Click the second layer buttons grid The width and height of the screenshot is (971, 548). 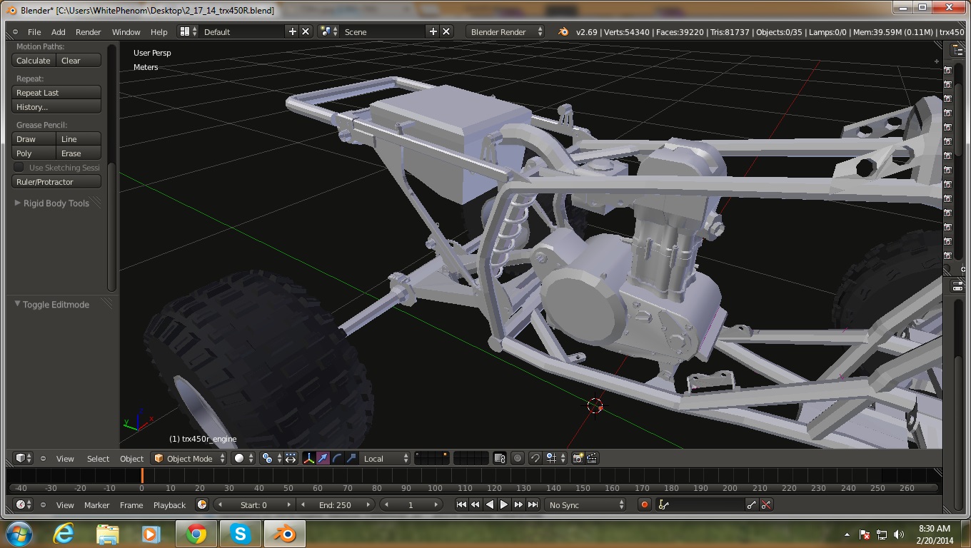point(471,458)
